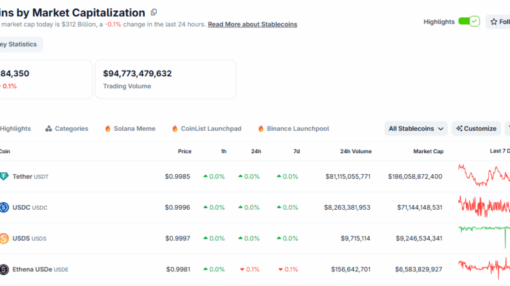Click USDS price $0.9997

click(x=178, y=238)
